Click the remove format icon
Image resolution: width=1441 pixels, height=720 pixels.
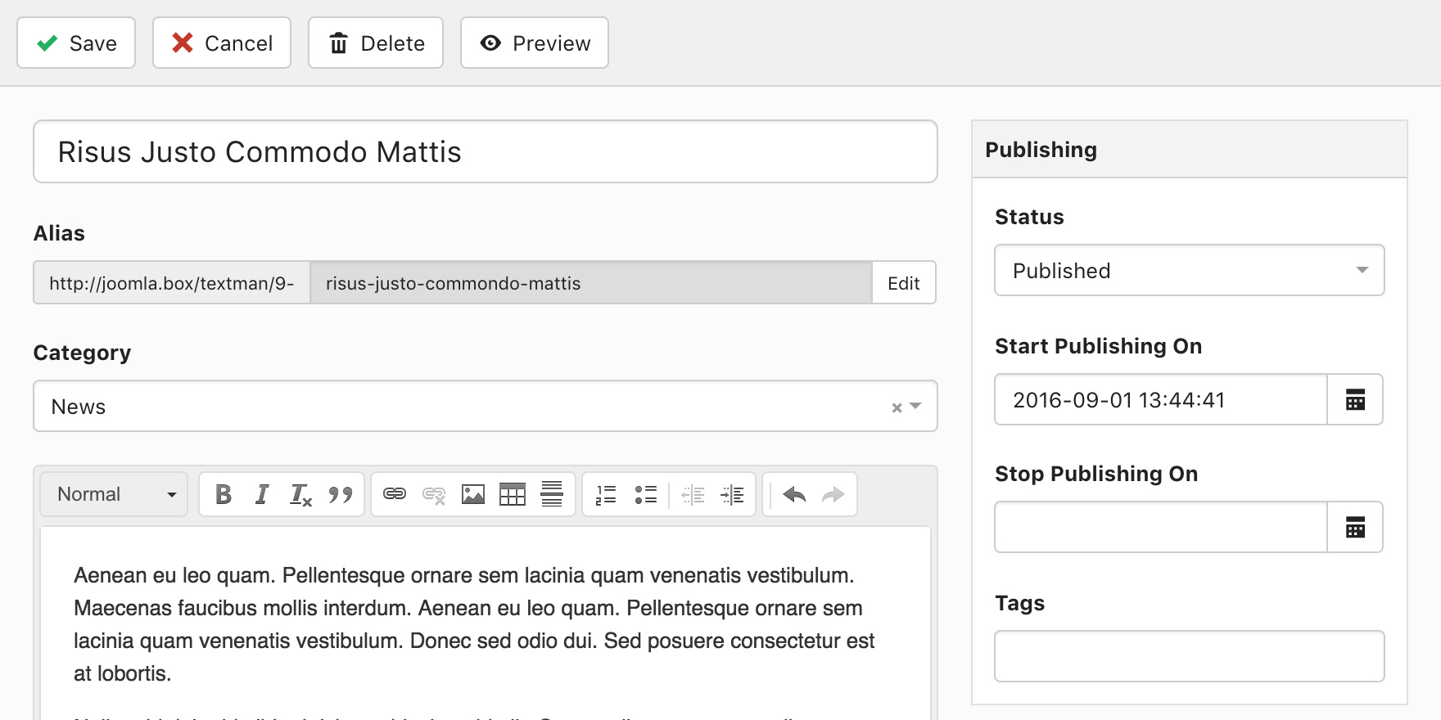coord(300,495)
